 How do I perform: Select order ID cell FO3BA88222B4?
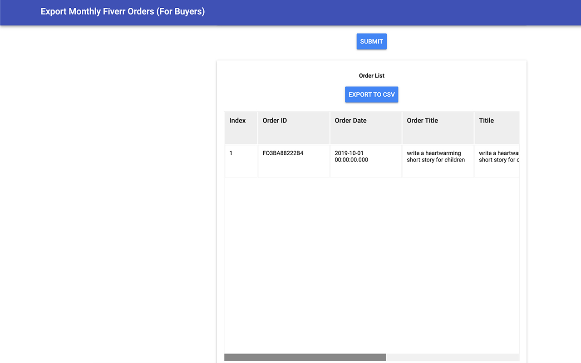294,161
